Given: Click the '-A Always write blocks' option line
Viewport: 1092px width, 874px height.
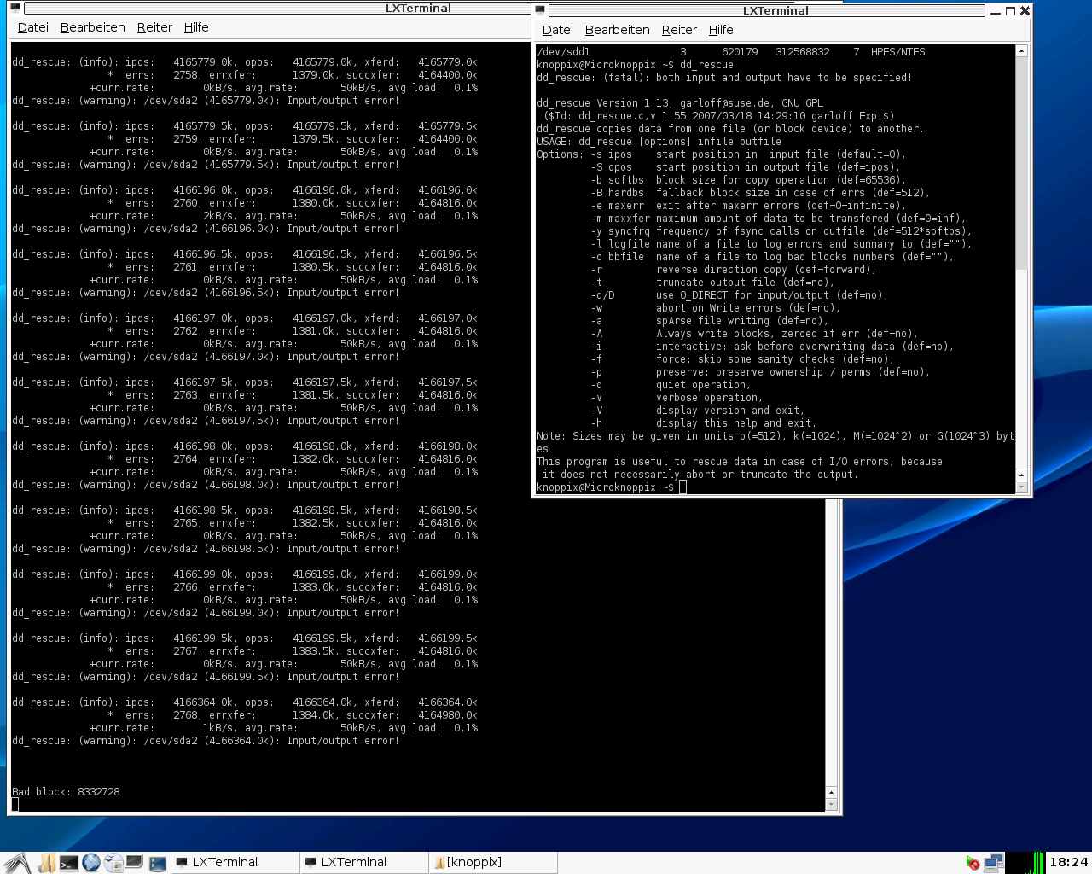Looking at the screenshot, I should tap(754, 334).
